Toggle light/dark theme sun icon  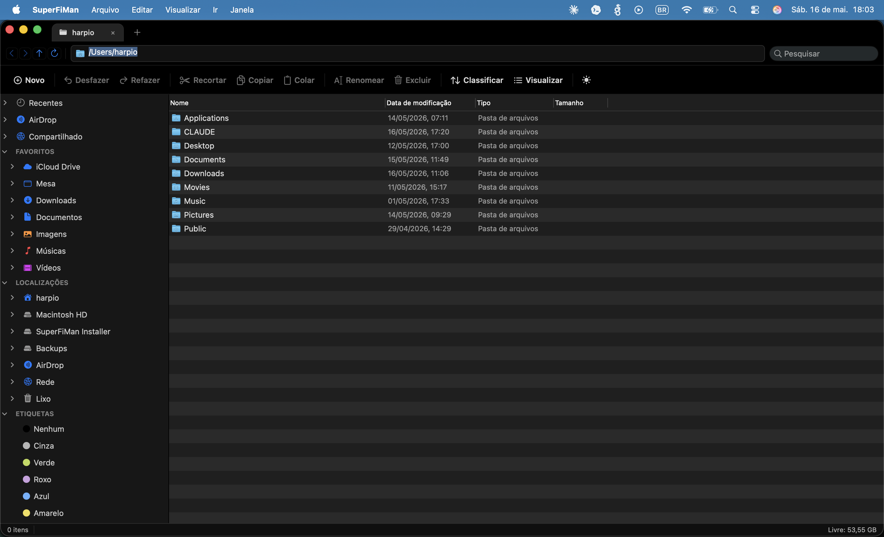point(586,80)
